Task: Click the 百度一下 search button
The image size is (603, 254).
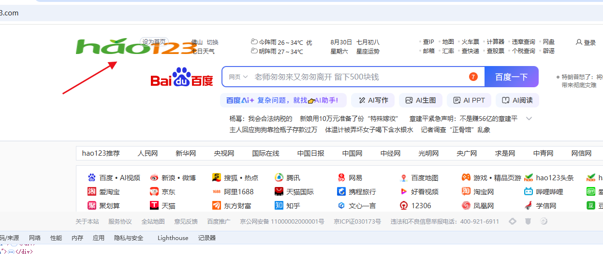Action: coord(512,77)
